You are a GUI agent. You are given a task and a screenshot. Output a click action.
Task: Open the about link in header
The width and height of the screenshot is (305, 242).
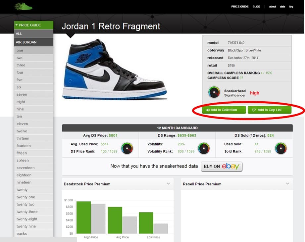coord(273,7)
